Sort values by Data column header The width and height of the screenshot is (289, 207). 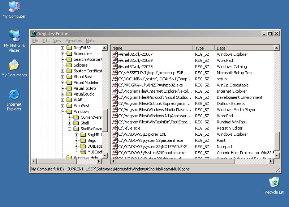(x=244, y=48)
